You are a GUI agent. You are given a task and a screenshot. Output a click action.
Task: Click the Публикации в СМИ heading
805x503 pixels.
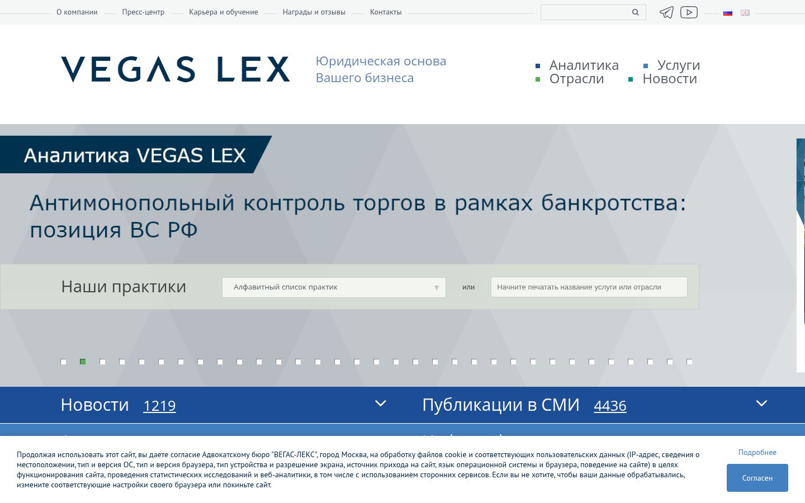click(501, 405)
